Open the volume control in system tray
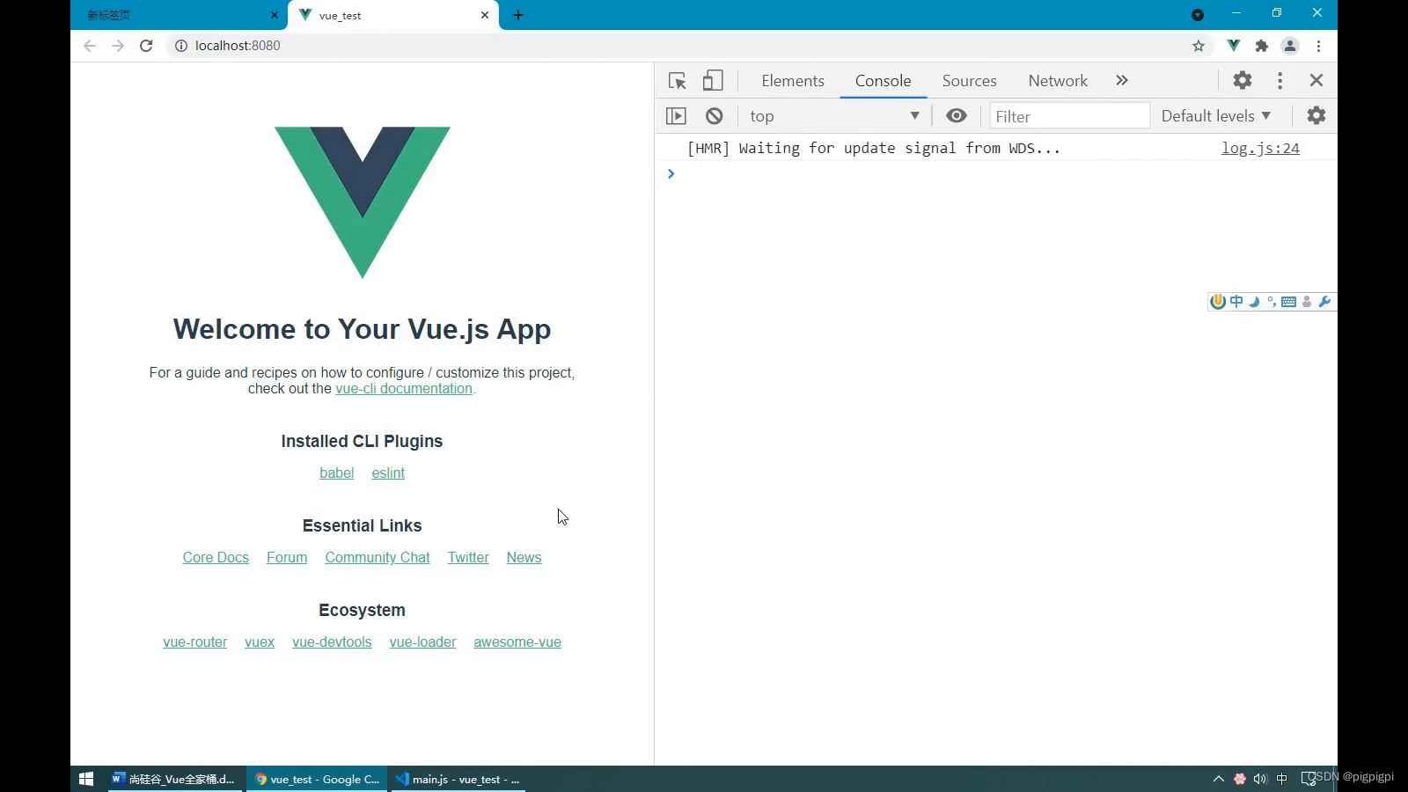The height and width of the screenshot is (792, 1408). tap(1260, 779)
